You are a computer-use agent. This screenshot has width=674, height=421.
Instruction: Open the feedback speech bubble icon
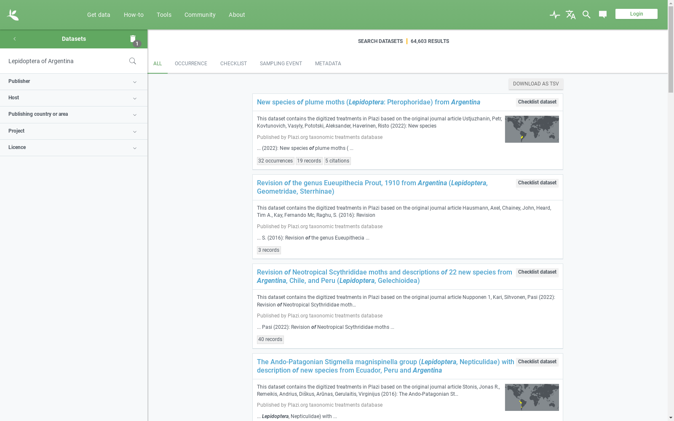[603, 15]
